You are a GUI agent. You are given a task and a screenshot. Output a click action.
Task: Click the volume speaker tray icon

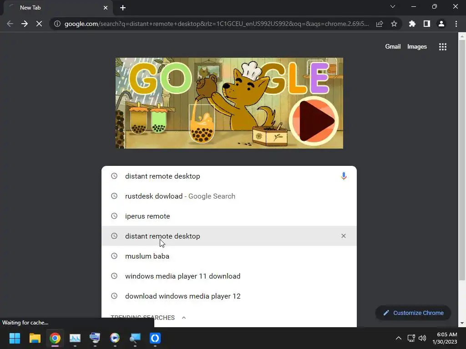tap(422, 338)
